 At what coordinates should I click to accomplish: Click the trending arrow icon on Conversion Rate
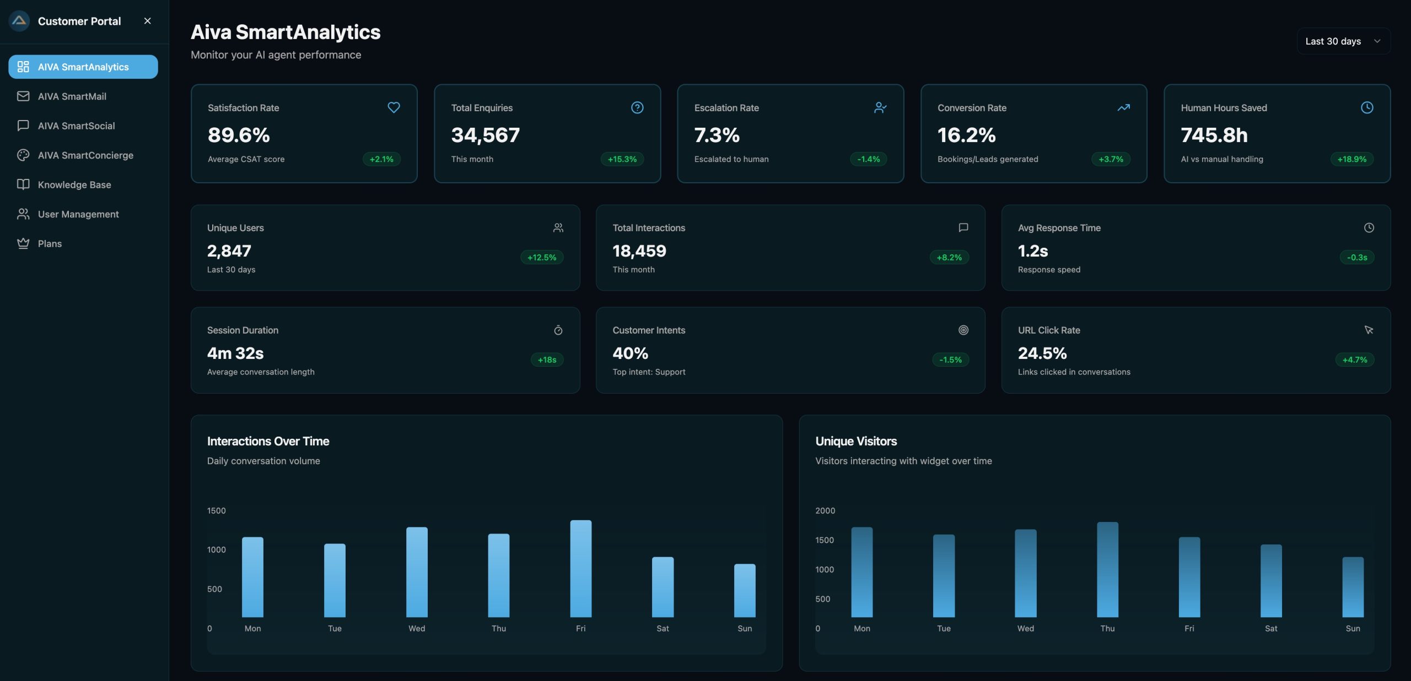[1123, 107]
